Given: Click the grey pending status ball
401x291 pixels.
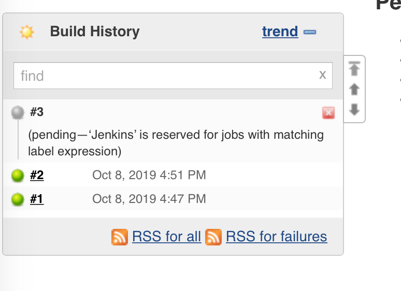Looking at the screenshot, I should 18,112.
